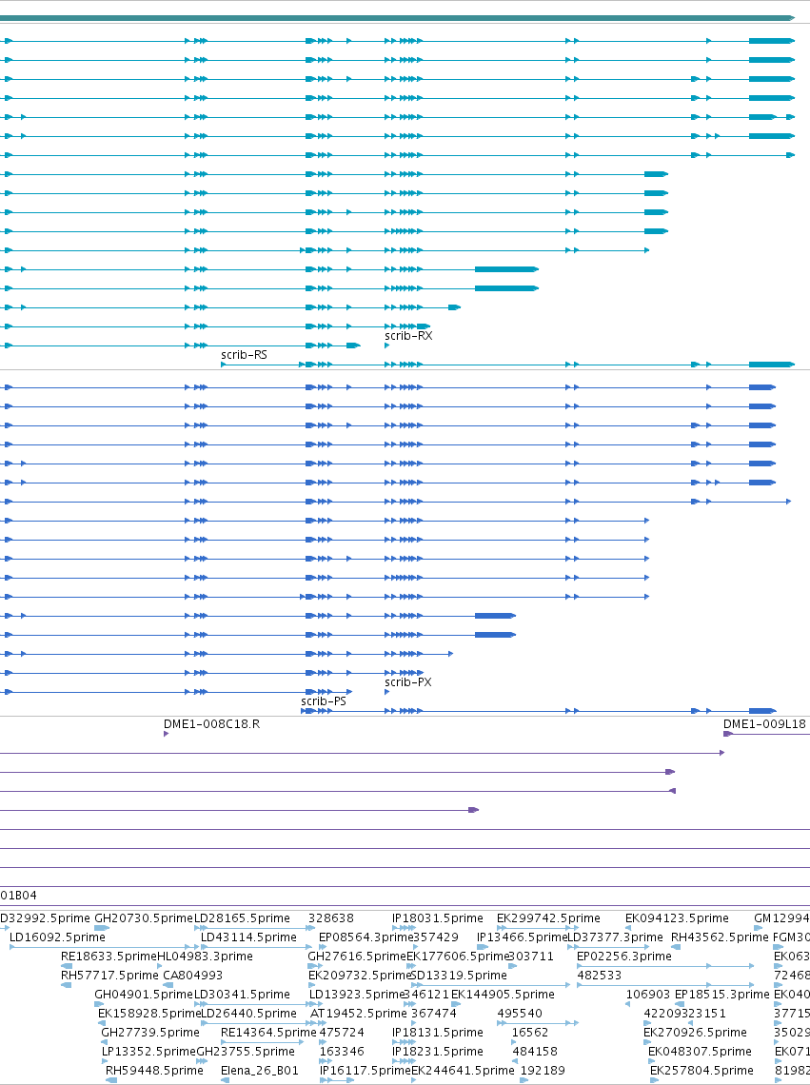Image resolution: width=810 pixels, height=1085 pixels.
Task: Select the RH57717.5prime EST label
Action: [x=110, y=976]
